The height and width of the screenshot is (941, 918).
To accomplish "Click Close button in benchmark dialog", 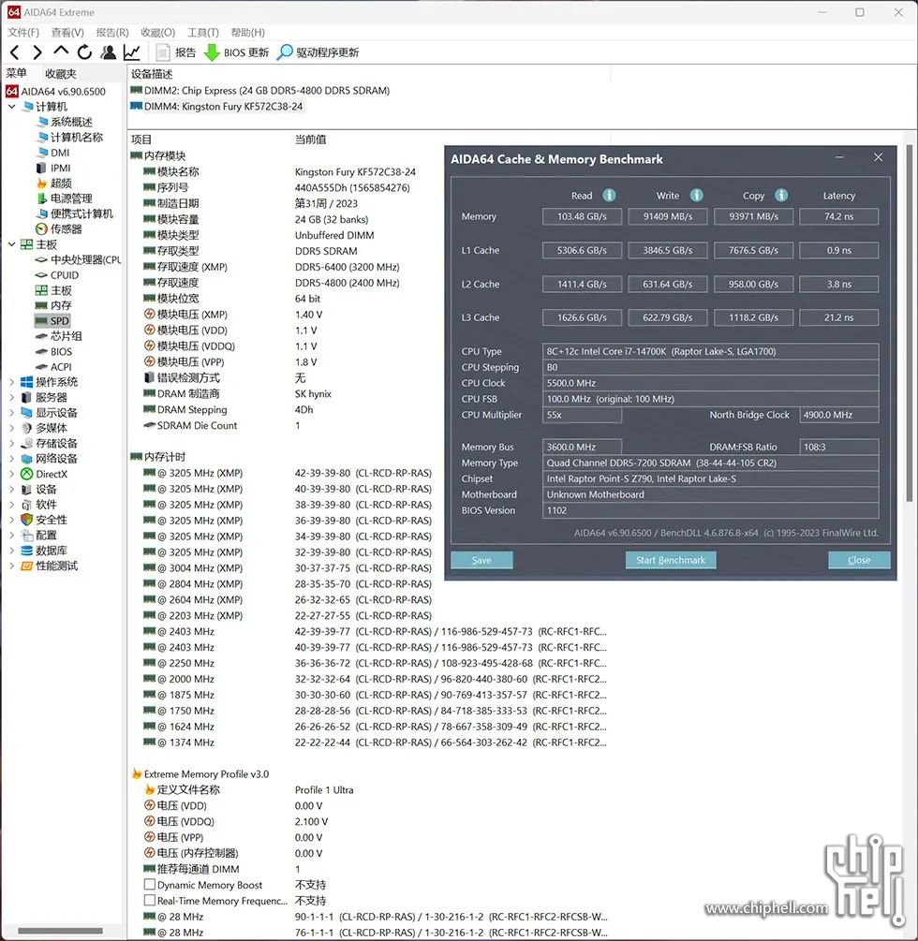I will coord(859,560).
